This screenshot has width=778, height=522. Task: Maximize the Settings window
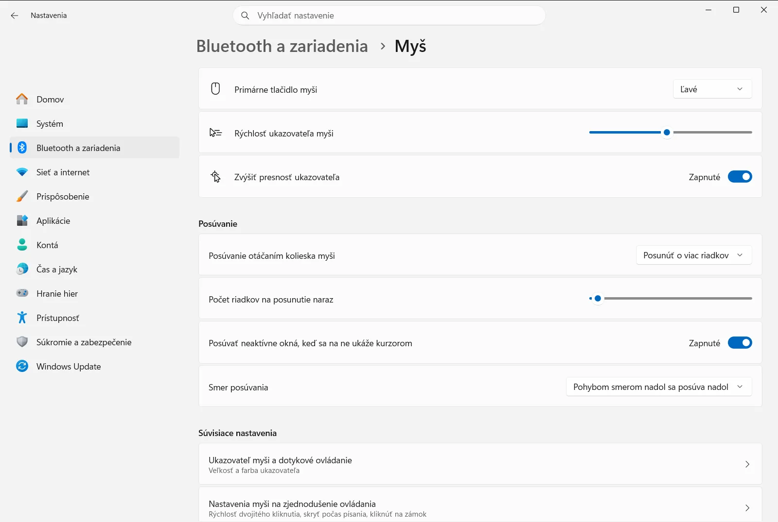coord(736,10)
